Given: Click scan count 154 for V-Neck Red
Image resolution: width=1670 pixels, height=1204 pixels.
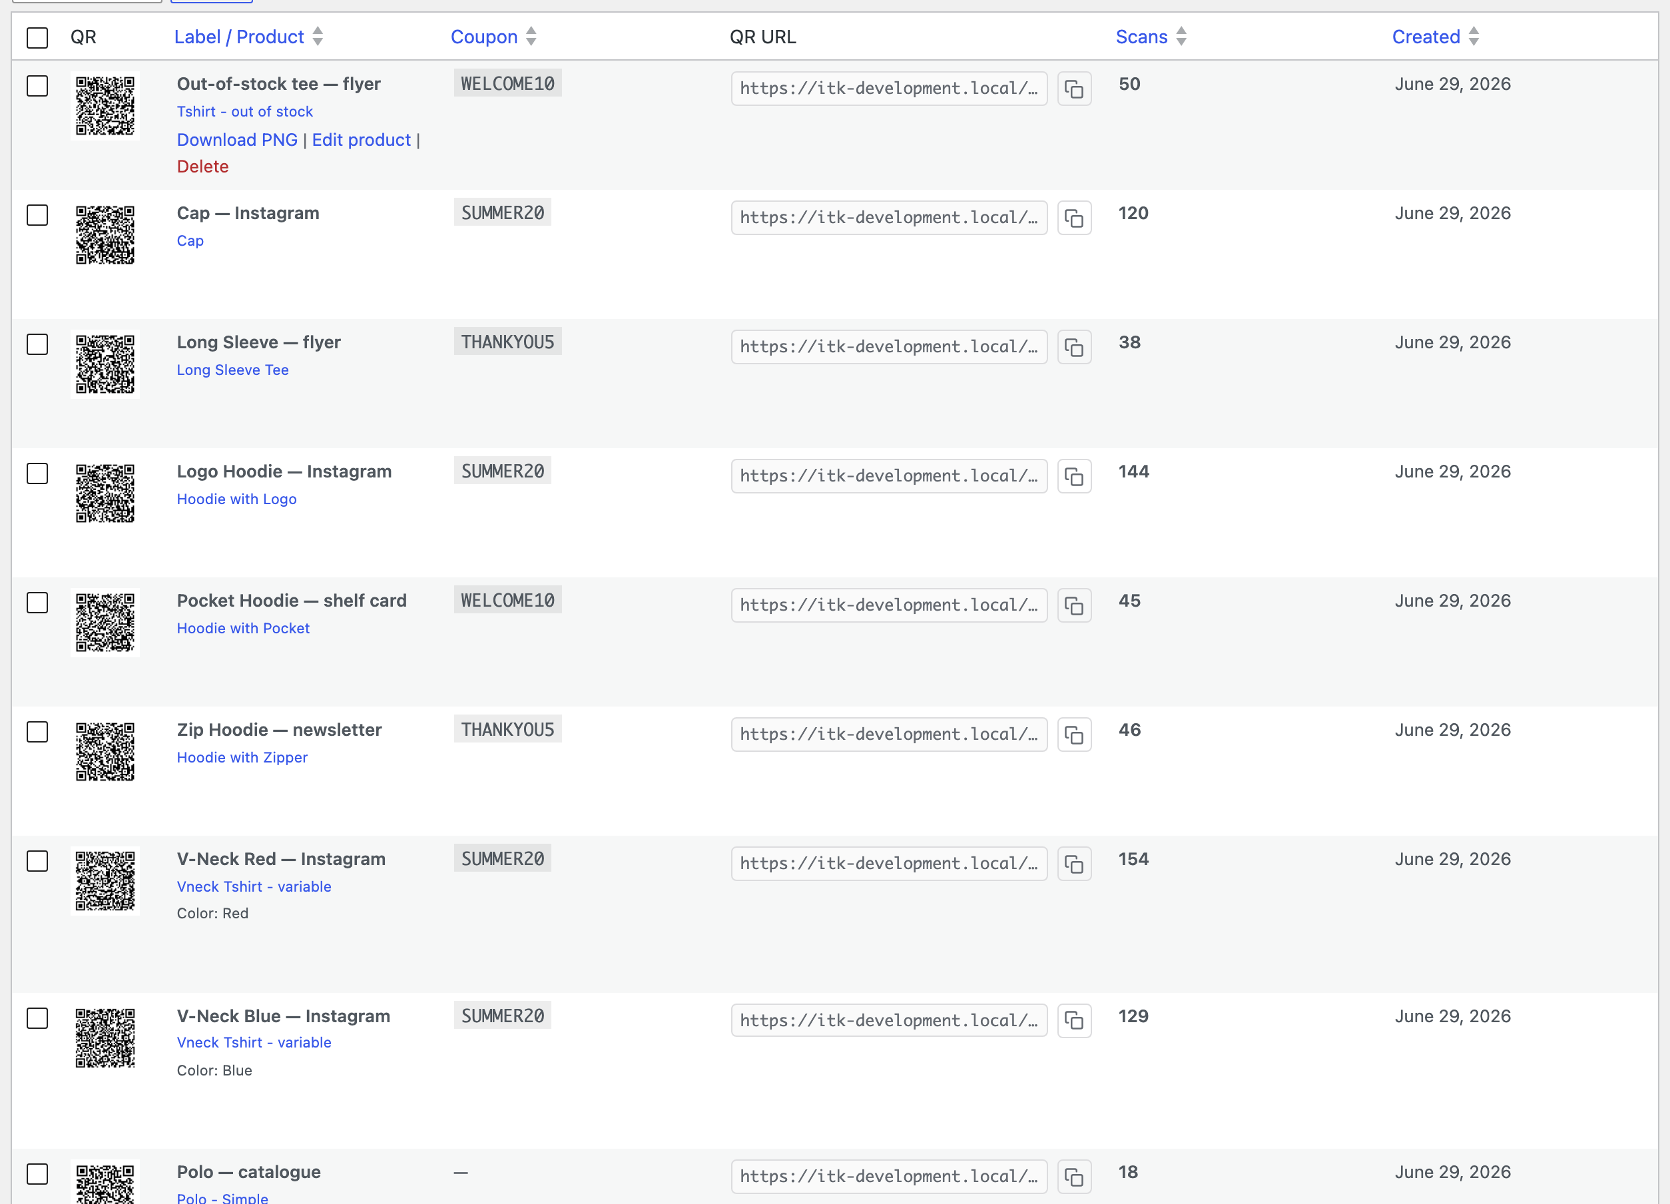Looking at the screenshot, I should 1133,859.
